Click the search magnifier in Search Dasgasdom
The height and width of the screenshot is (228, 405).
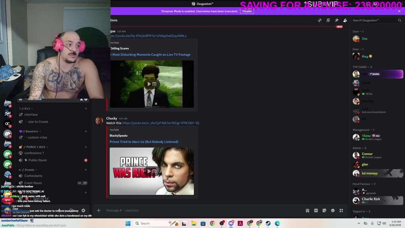tap(399, 20)
